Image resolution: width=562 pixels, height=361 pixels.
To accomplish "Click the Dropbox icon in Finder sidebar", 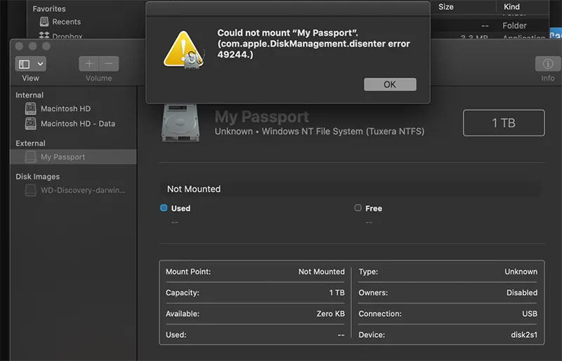I will click(x=44, y=36).
